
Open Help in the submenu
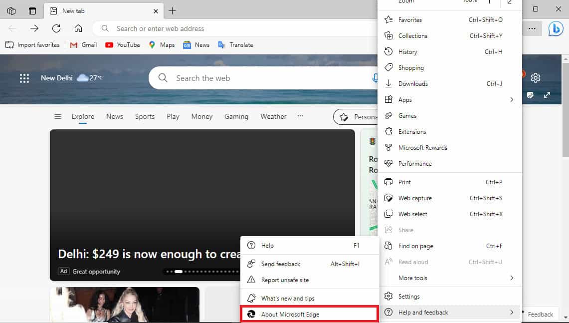click(310, 246)
